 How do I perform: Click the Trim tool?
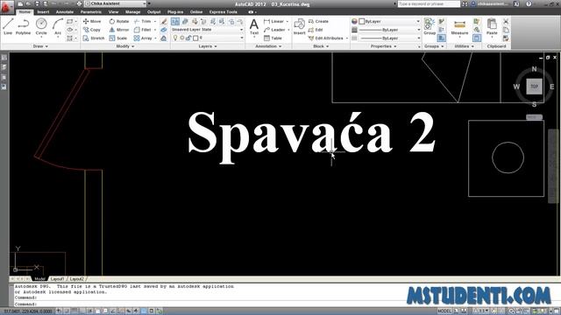coord(143,21)
